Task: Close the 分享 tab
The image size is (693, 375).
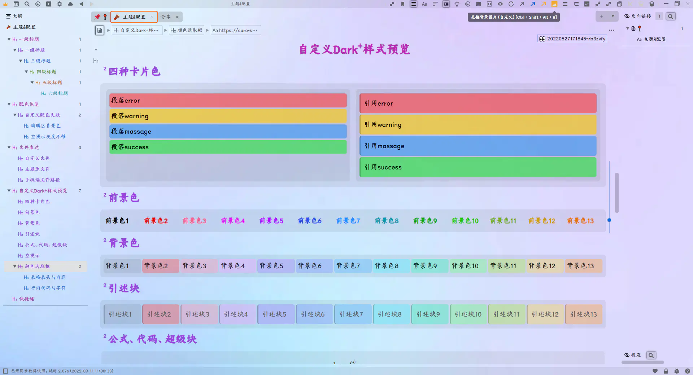Action: coord(177,17)
